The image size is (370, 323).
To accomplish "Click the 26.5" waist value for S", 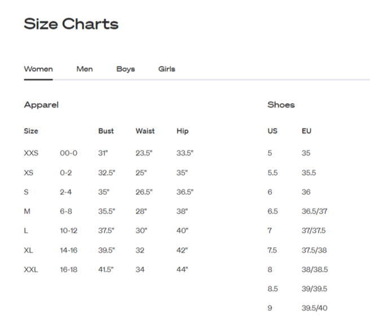I will 144,192.
